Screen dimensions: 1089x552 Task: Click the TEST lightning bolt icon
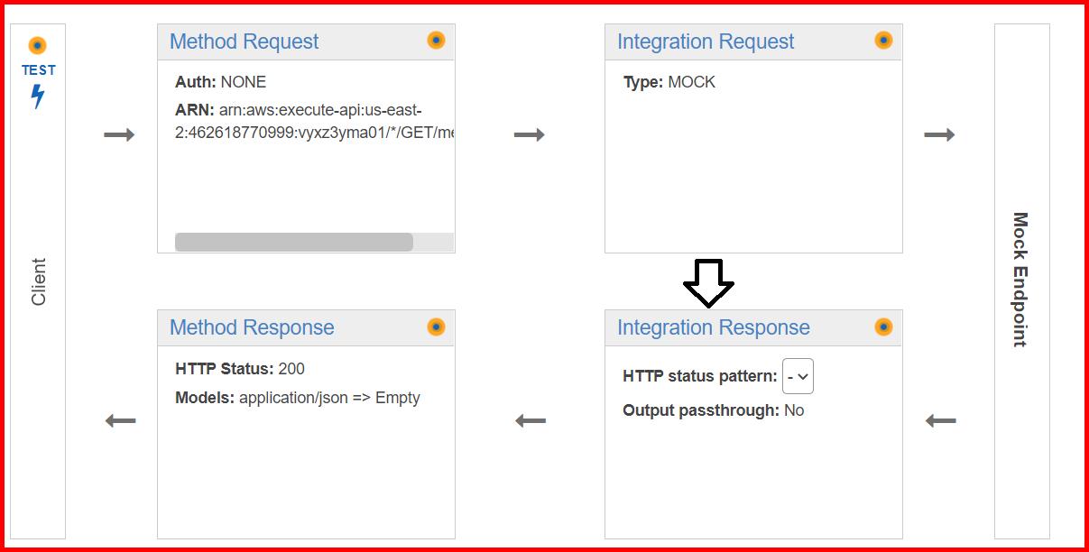click(37, 97)
